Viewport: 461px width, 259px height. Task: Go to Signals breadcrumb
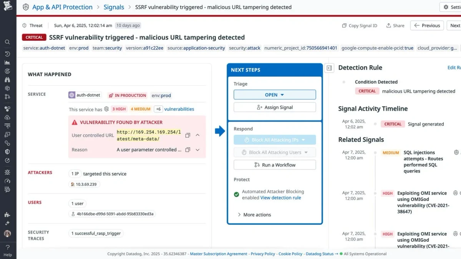(114, 7)
